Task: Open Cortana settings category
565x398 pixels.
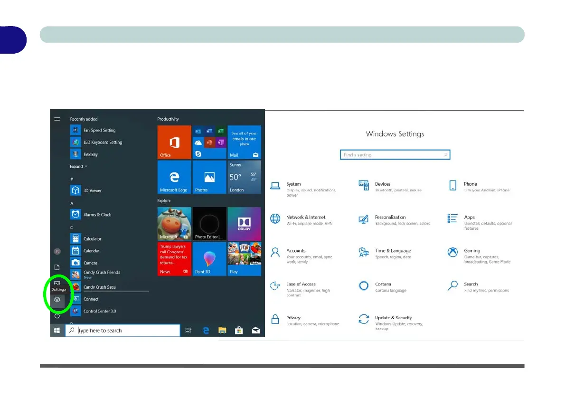Action: 383,286
